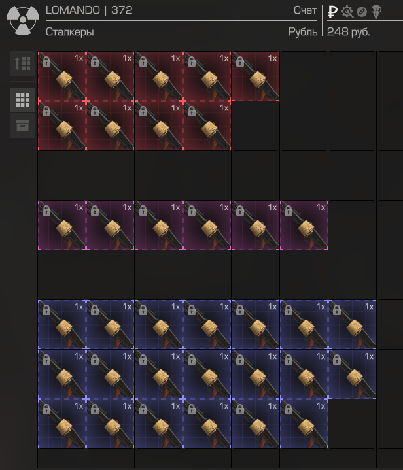403x470 pixels.
Task: Click the Счет label
Action: pos(305,10)
